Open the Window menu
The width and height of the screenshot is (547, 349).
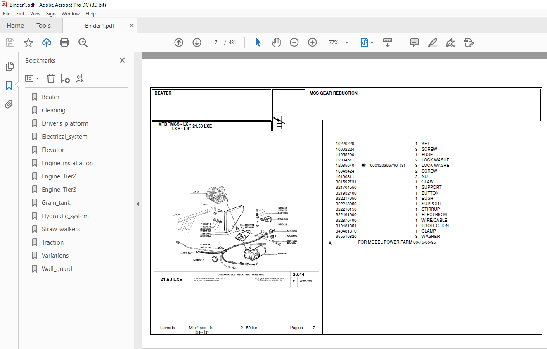click(71, 14)
